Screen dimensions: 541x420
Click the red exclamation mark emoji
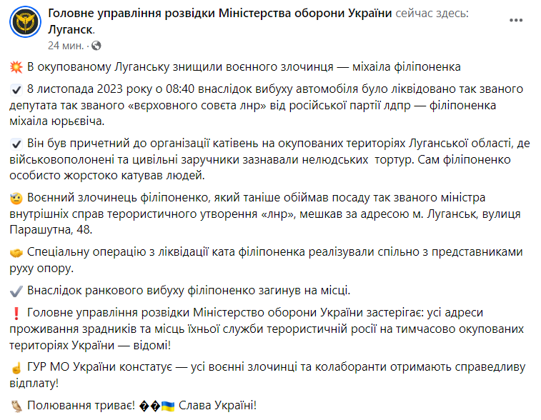(x=16, y=313)
